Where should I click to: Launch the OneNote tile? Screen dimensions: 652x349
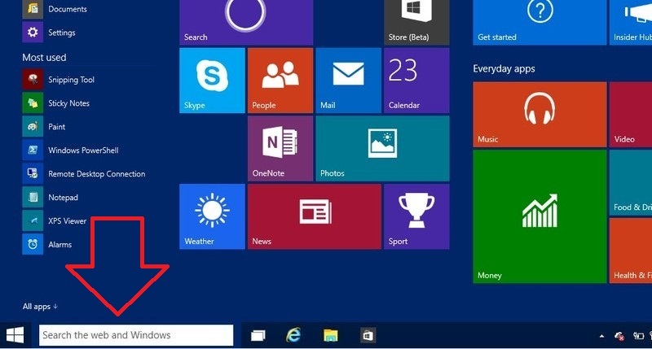pyautogui.click(x=280, y=148)
